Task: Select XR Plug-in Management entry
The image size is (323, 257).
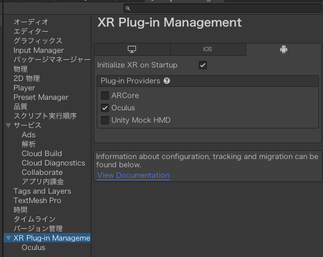Action: point(52,238)
